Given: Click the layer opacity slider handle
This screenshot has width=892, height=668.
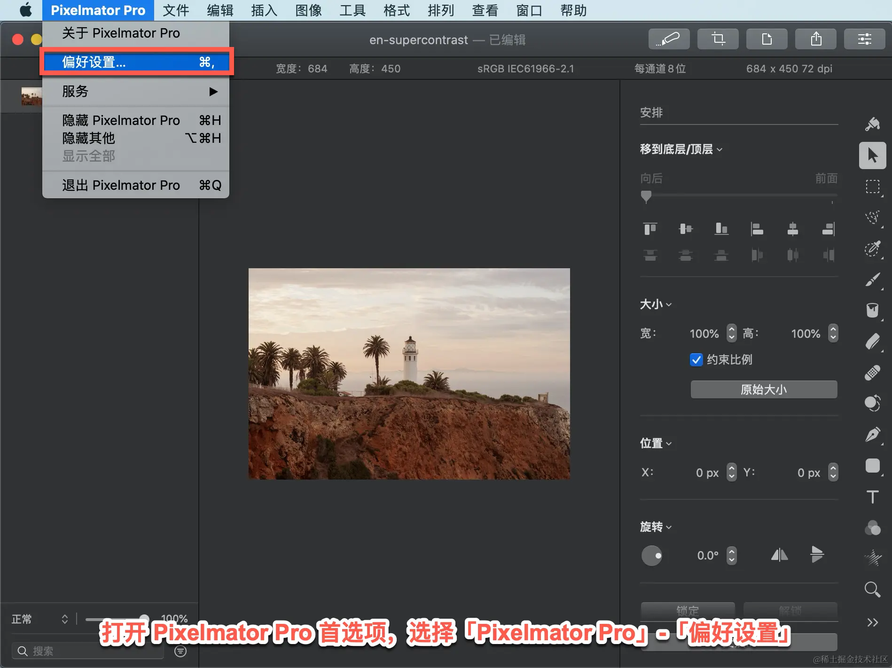Looking at the screenshot, I should point(144,619).
